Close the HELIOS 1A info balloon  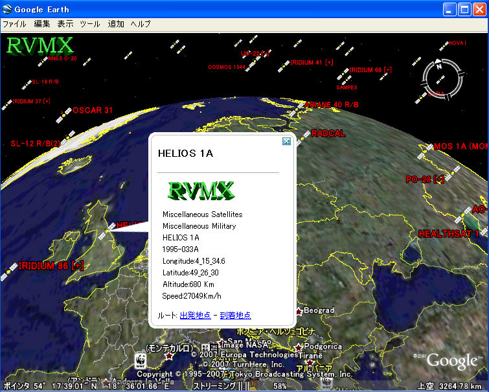[286, 142]
